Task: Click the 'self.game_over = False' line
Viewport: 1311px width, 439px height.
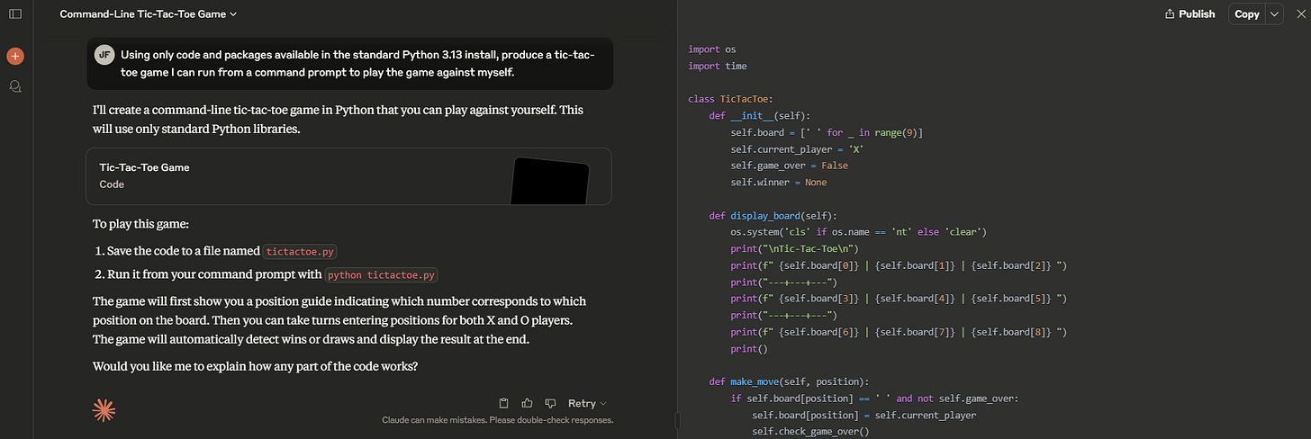Action: pos(789,166)
